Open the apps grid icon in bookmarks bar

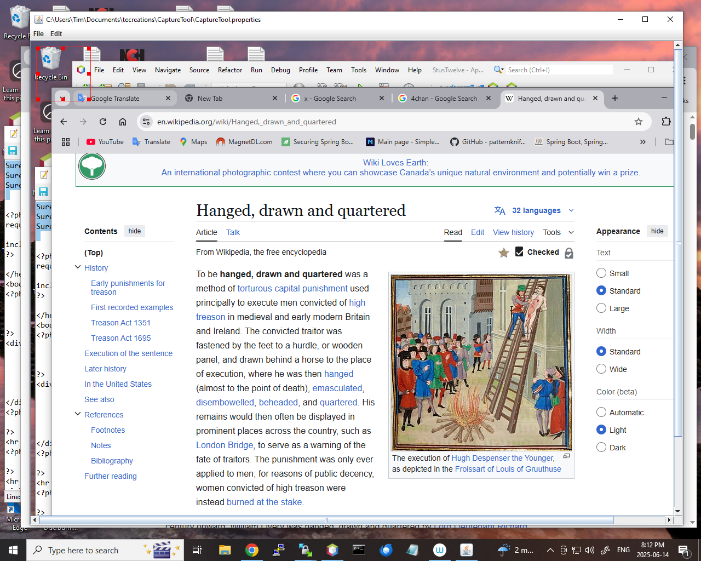66,142
